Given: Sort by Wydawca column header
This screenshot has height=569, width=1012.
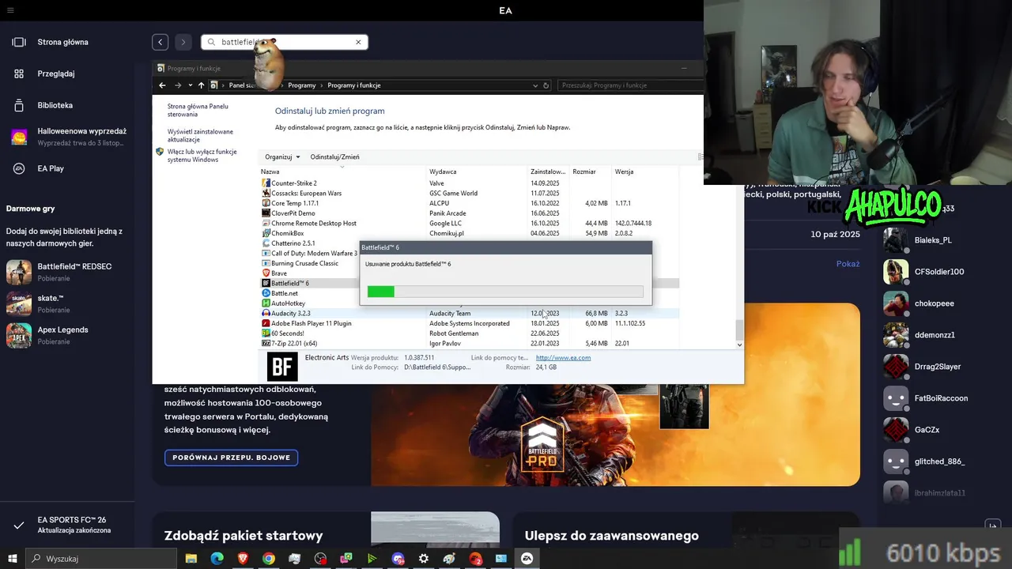Looking at the screenshot, I should click(x=478, y=171).
